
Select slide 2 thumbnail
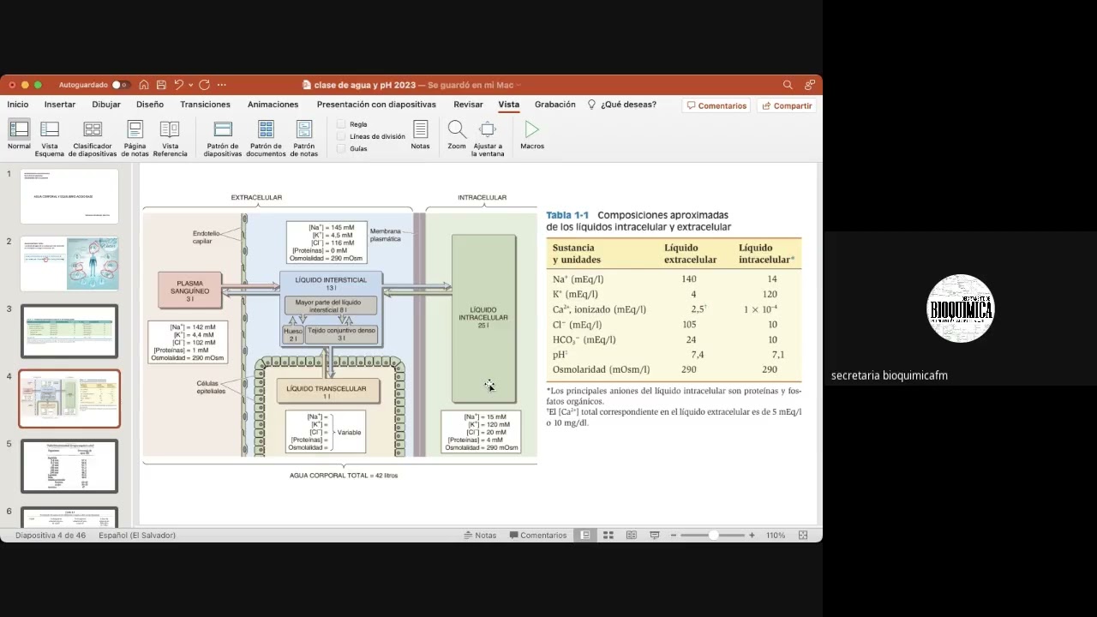(69, 264)
